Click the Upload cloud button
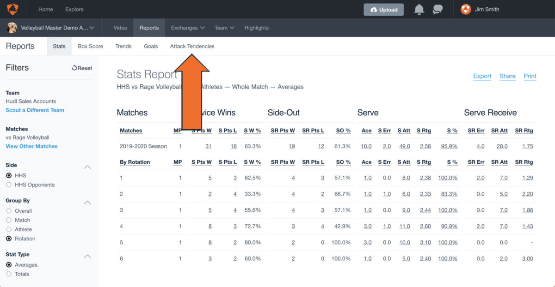 click(x=383, y=9)
